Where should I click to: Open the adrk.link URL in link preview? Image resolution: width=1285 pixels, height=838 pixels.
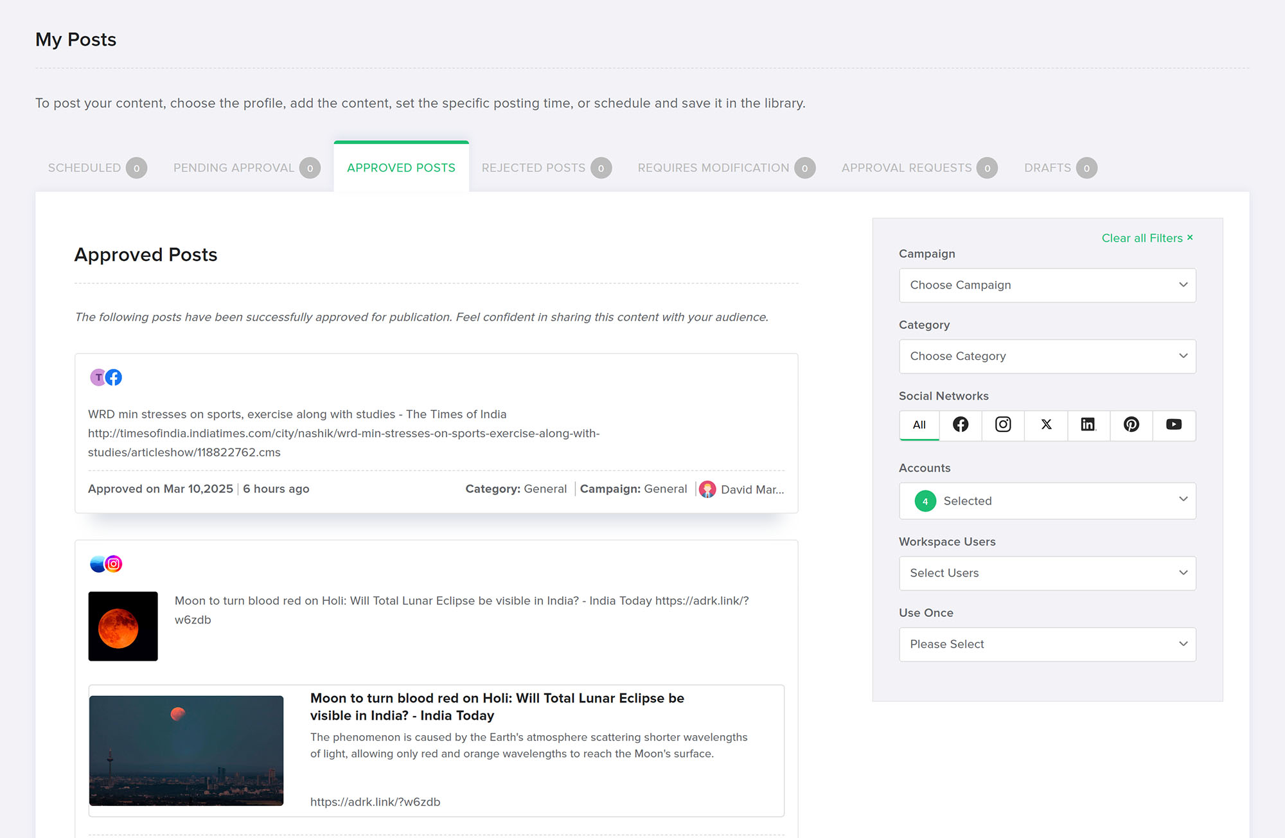[375, 802]
